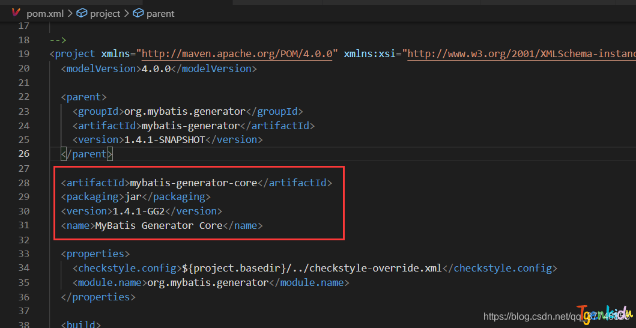Click the comment end marker on line 18
Screen dimensions: 636x328
click(58, 40)
